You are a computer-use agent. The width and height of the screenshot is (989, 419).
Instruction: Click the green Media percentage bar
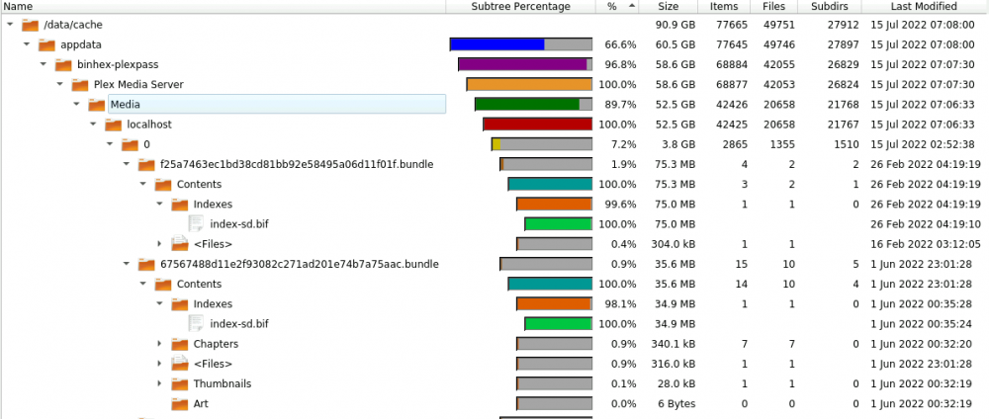(534, 104)
